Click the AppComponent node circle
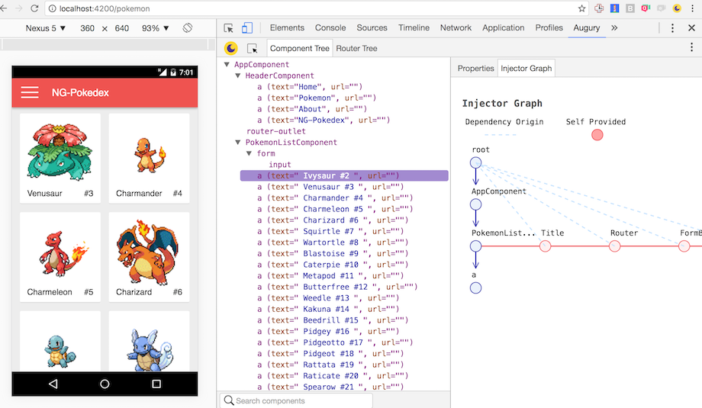Screen dimensions: 702x408 [476, 204]
